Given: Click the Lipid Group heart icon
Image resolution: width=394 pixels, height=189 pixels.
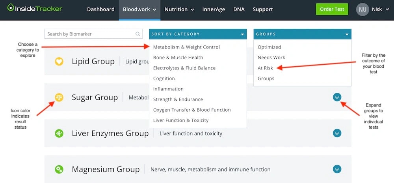Looking at the screenshot, I should pos(59,62).
